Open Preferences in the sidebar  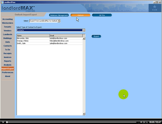8,72
